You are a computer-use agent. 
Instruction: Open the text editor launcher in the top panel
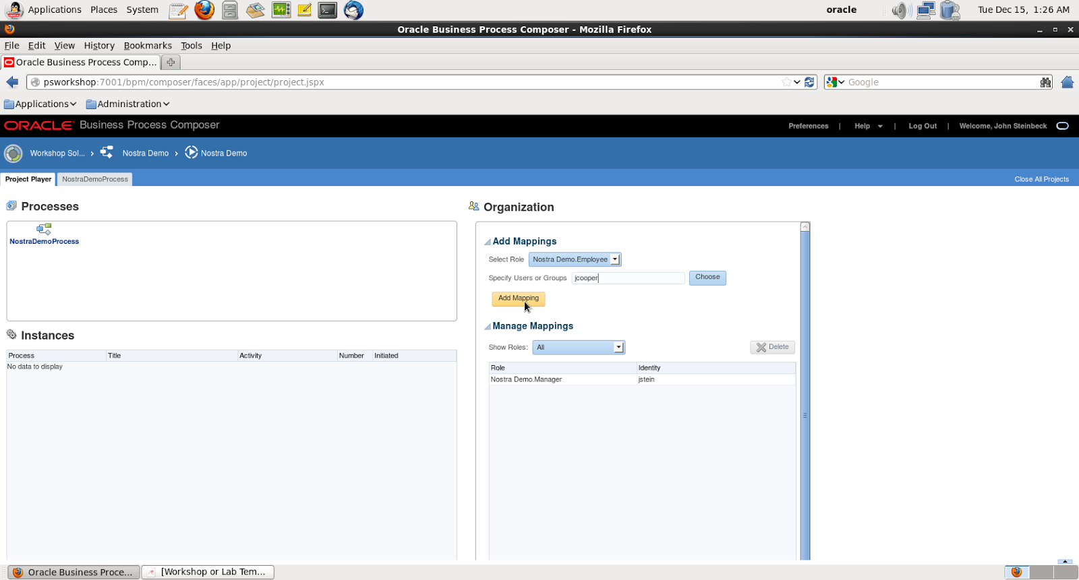[x=178, y=10]
